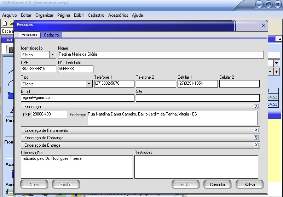Open the Identificação dropdown
Screen dimensions: 283x197
(x=52, y=55)
